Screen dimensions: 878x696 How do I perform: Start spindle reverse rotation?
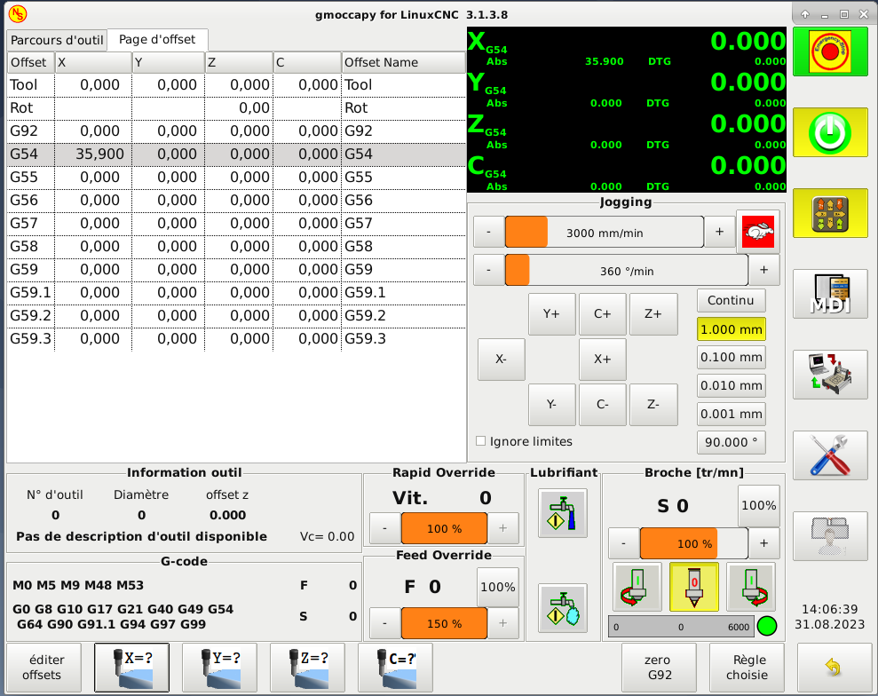(x=637, y=587)
